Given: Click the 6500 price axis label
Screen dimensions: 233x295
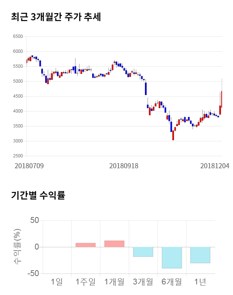Looking at the screenshot, I should pyautogui.click(x=17, y=36).
